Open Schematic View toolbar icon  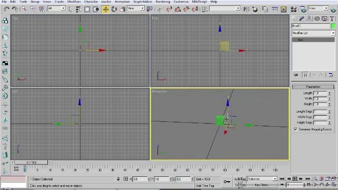point(284,9)
